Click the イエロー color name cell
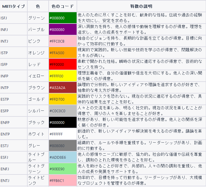This screenshot has width=206, height=187. (x=38, y=76)
